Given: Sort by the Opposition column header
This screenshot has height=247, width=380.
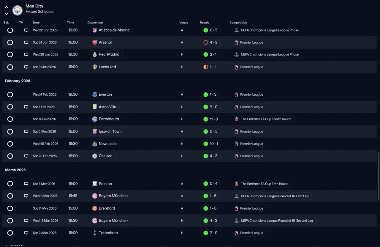Looking at the screenshot, I should pyautogui.click(x=95, y=23).
